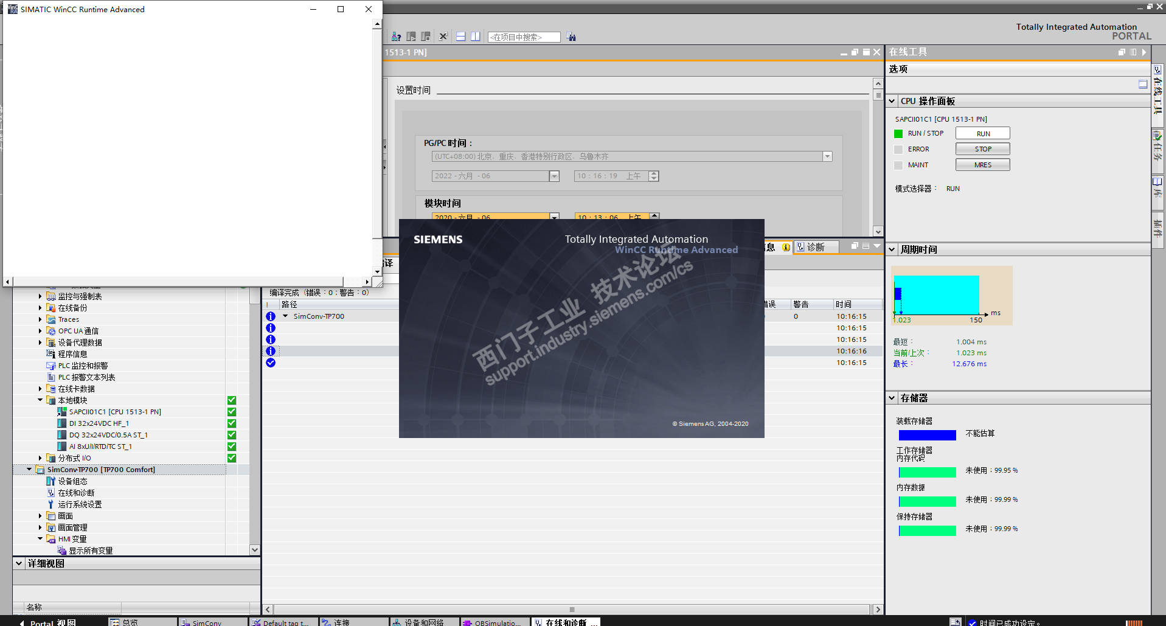Click the delete (X) toolbar icon
The height and width of the screenshot is (626, 1166).
(x=443, y=37)
